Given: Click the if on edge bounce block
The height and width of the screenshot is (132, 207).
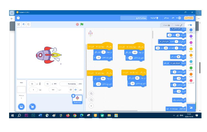Looking at the screenshot, I should pyautogui.click(x=179, y=100).
